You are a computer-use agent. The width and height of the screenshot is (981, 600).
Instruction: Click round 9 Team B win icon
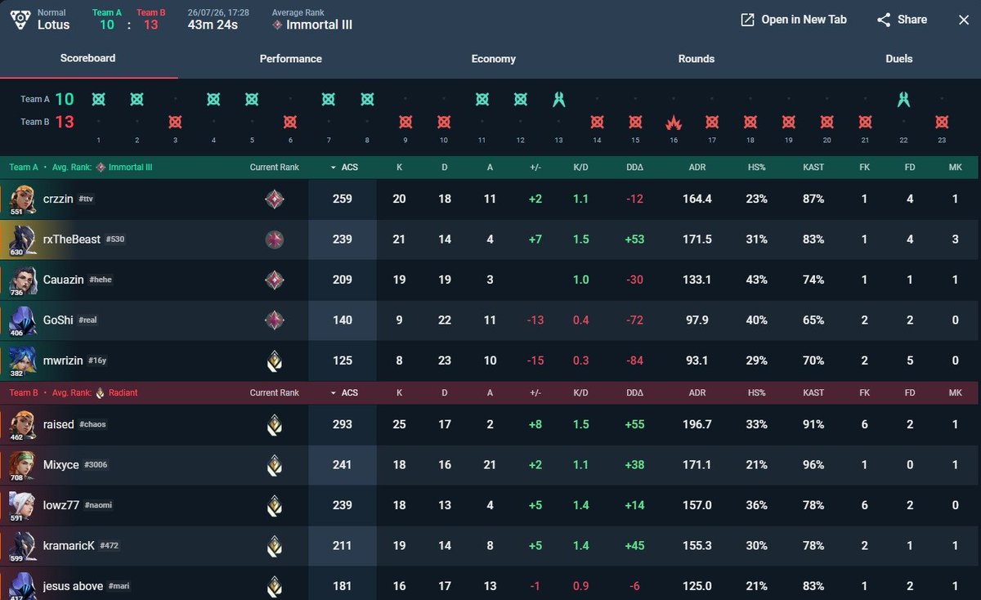click(x=405, y=123)
